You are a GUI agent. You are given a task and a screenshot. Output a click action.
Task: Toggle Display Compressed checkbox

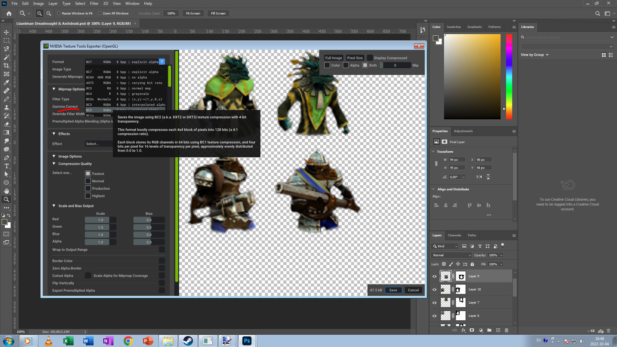pos(370,58)
